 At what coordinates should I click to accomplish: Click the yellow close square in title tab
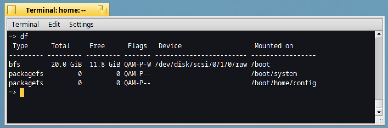click(x=12, y=10)
